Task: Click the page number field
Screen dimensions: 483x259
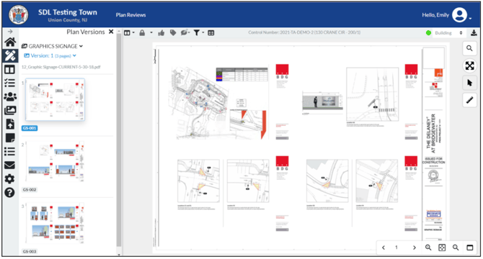Action: pos(396,247)
